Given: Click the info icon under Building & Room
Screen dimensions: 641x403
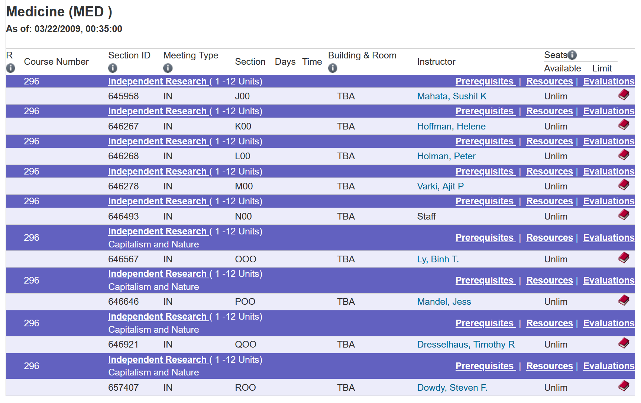Looking at the screenshot, I should [x=333, y=68].
